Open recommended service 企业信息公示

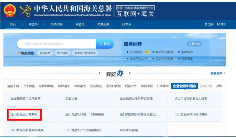point(138,59)
